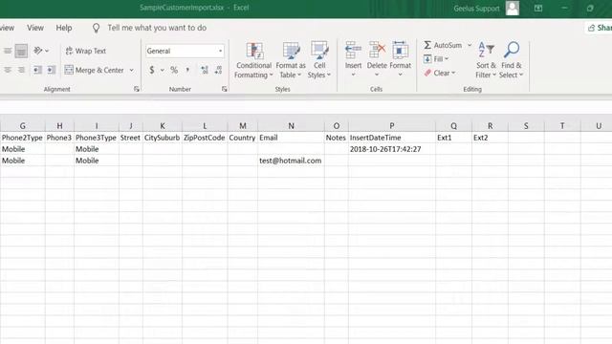Select column G header
The image size is (612, 344).
click(23, 125)
